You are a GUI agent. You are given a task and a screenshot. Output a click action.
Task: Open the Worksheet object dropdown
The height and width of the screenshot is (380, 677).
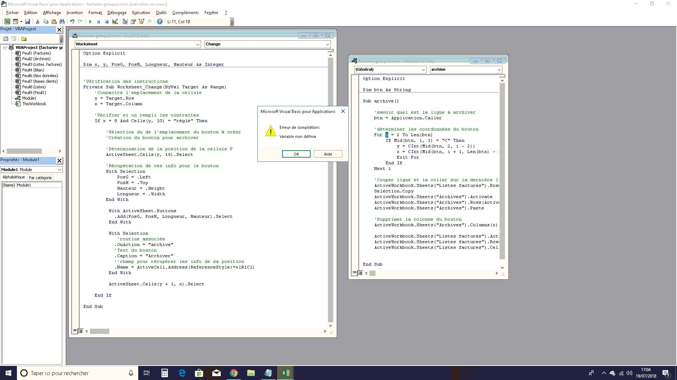pyautogui.click(x=197, y=44)
